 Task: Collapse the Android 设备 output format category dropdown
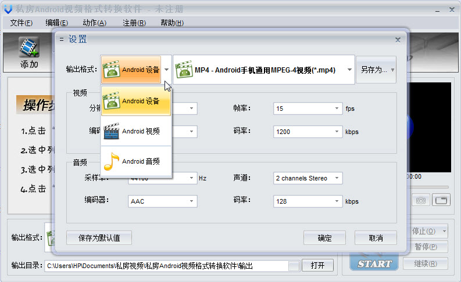tap(166, 70)
